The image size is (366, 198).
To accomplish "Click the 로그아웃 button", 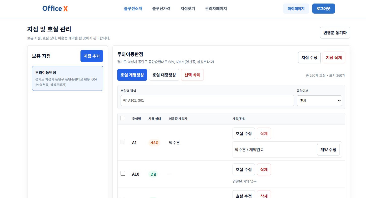I will coord(324,9).
